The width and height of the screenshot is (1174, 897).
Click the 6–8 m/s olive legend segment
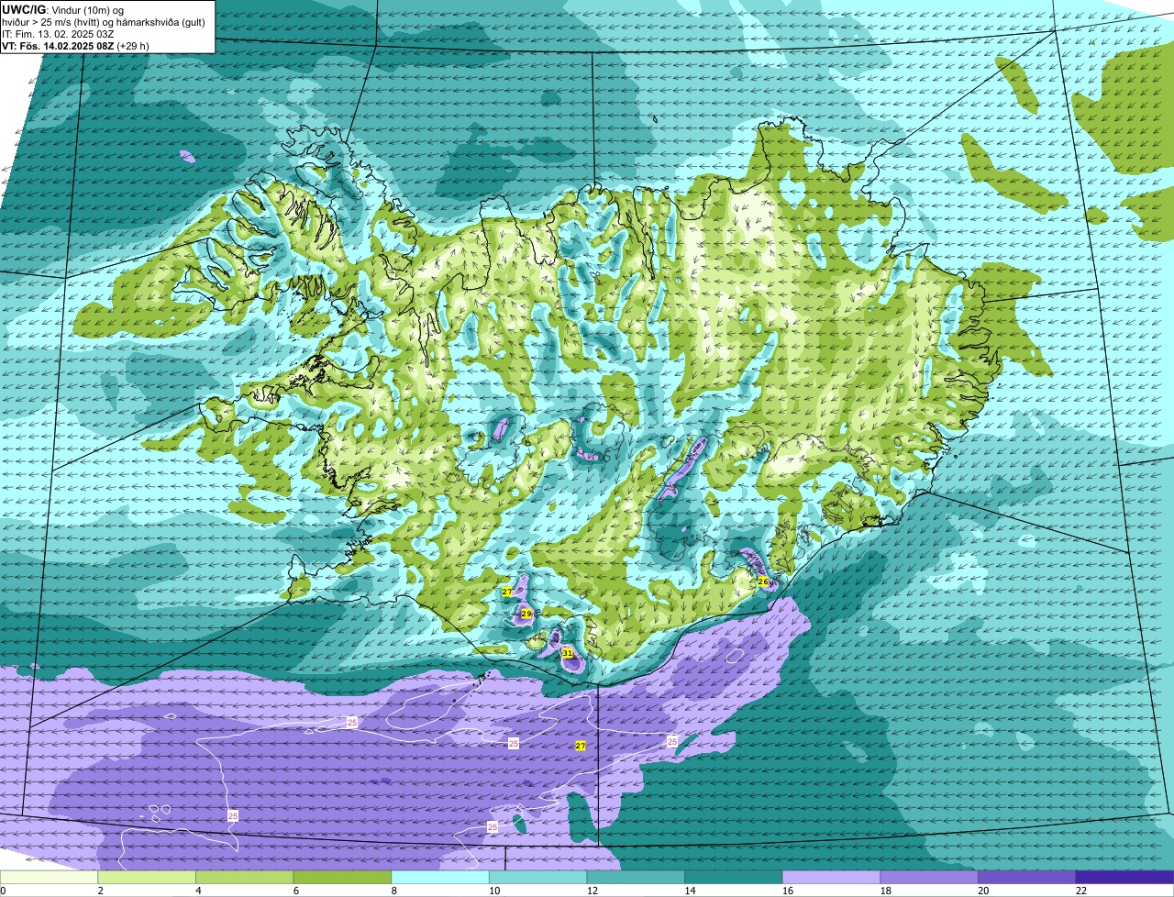pyautogui.click(x=342, y=877)
